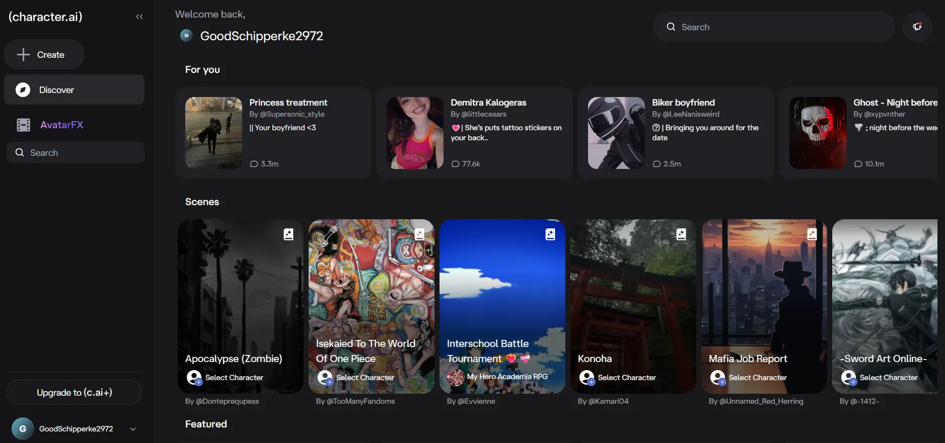This screenshot has height=443, width=945.
Task: Select Character for Sword Art Online scene
Action: coord(880,377)
